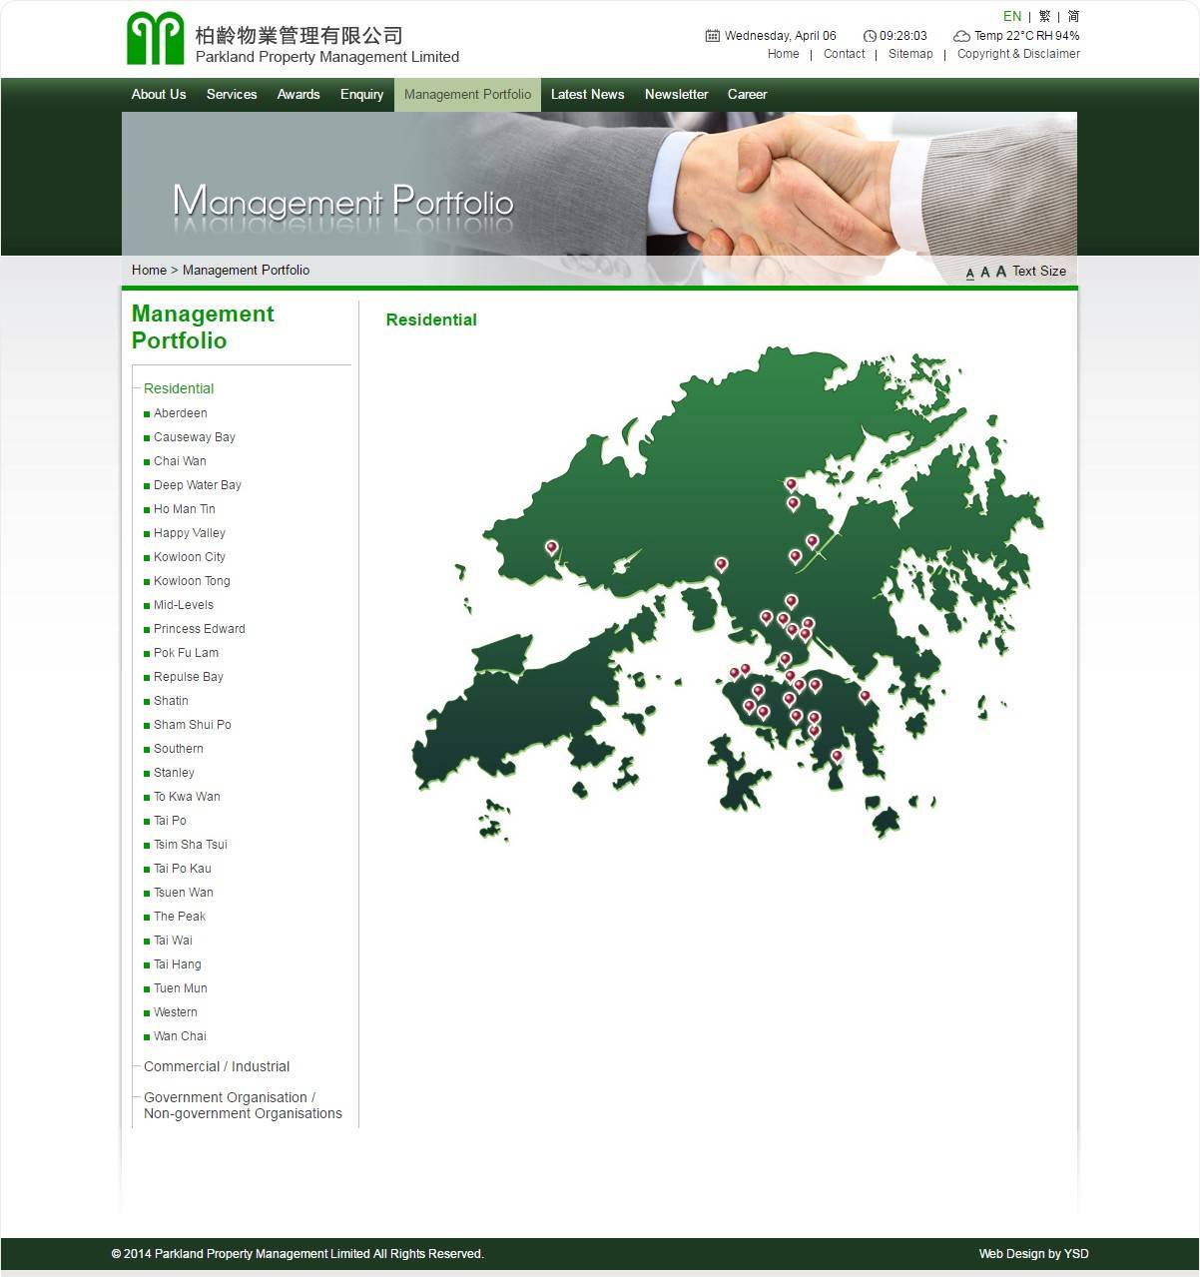Select the largest text size A icon

point(1000,271)
